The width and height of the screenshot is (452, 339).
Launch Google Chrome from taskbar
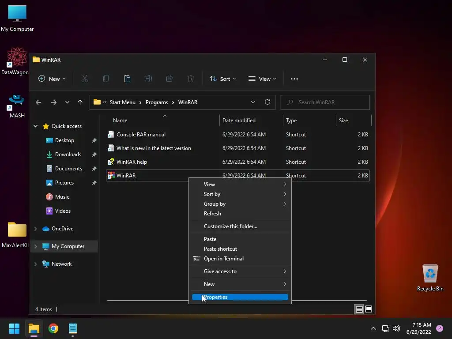coord(53,328)
